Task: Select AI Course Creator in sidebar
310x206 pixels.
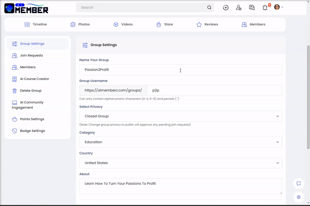Action: coord(34,79)
